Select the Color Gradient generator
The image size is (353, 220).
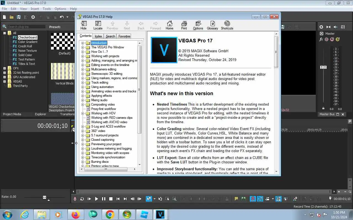[28, 42]
